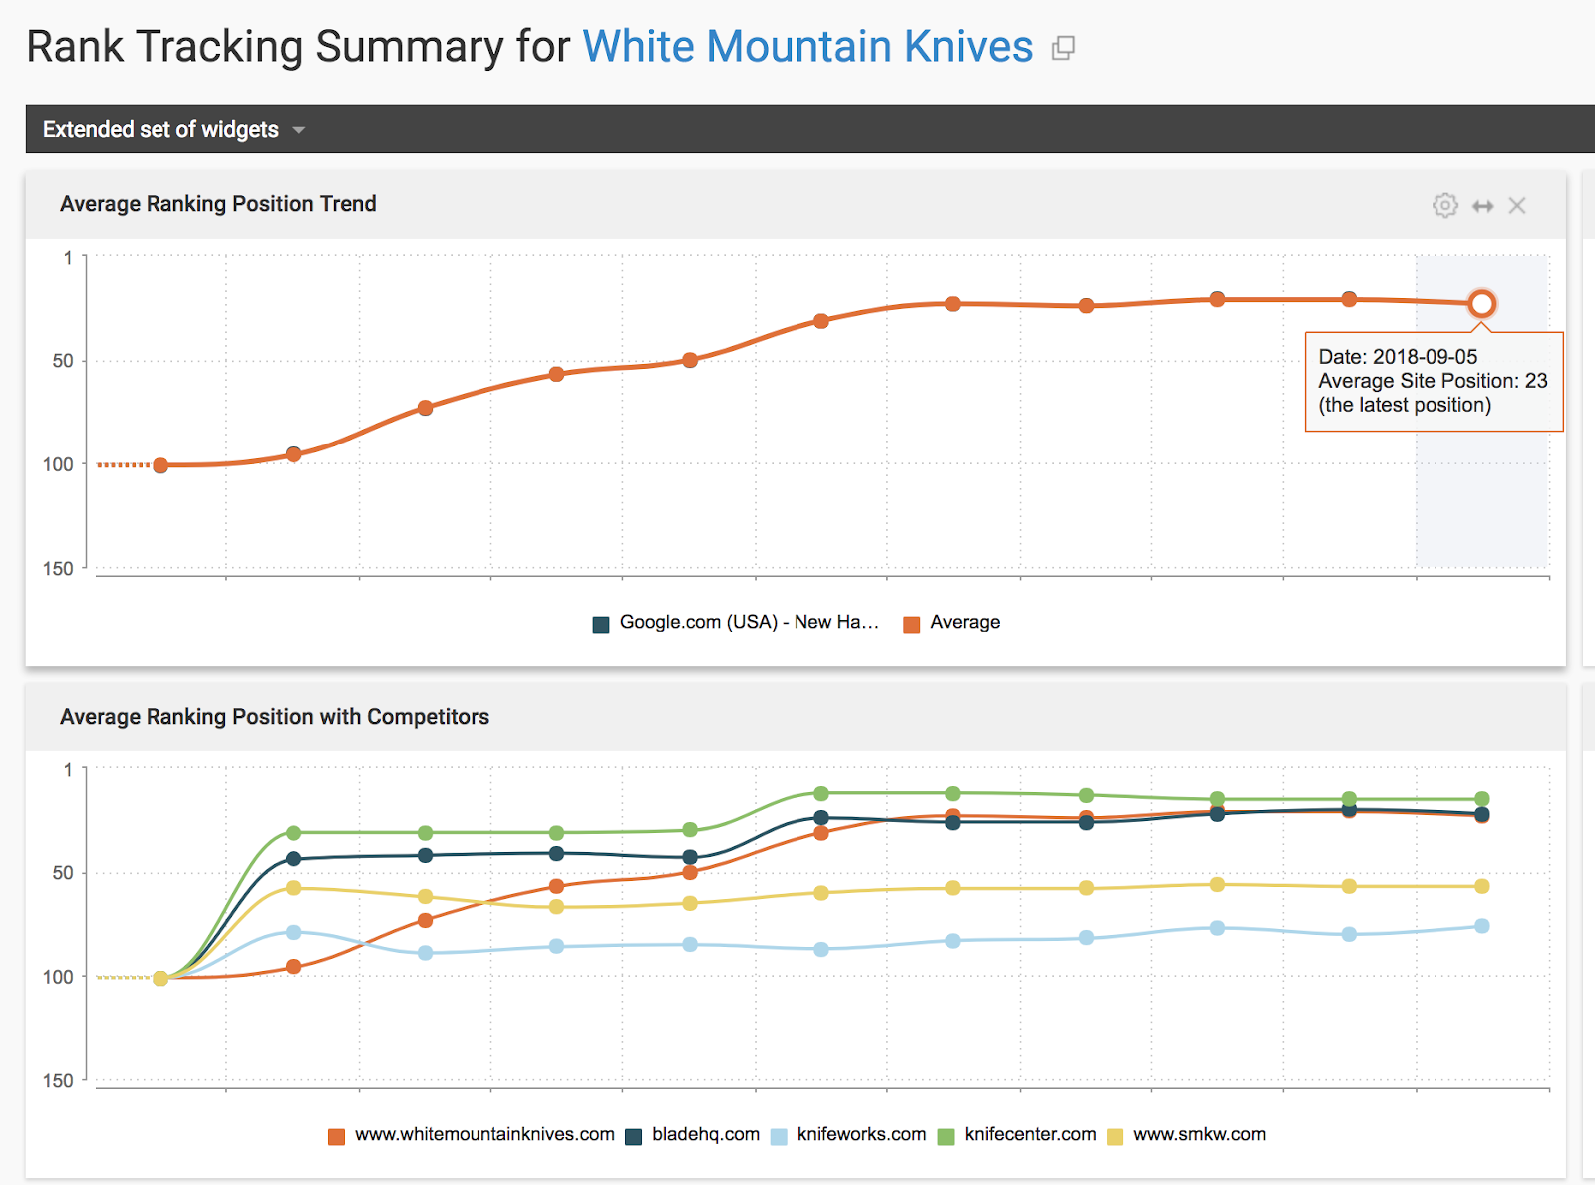
Task: Click the orange Average legend swatch
Action: pyautogui.click(x=911, y=624)
